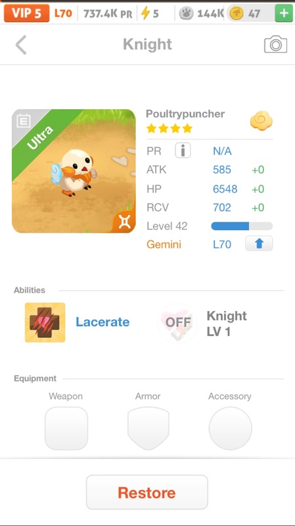Image resolution: width=295 pixels, height=526 pixels.
Task: Tap the Lacerate ability icon
Action: tap(45, 322)
